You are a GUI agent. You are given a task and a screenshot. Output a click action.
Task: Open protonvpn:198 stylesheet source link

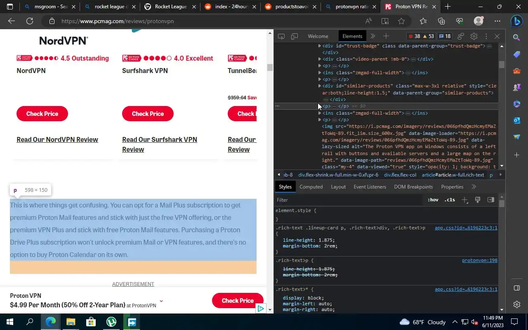(479, 260)
